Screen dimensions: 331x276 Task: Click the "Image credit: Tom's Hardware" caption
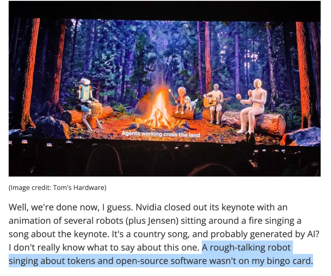click(57, 187)
